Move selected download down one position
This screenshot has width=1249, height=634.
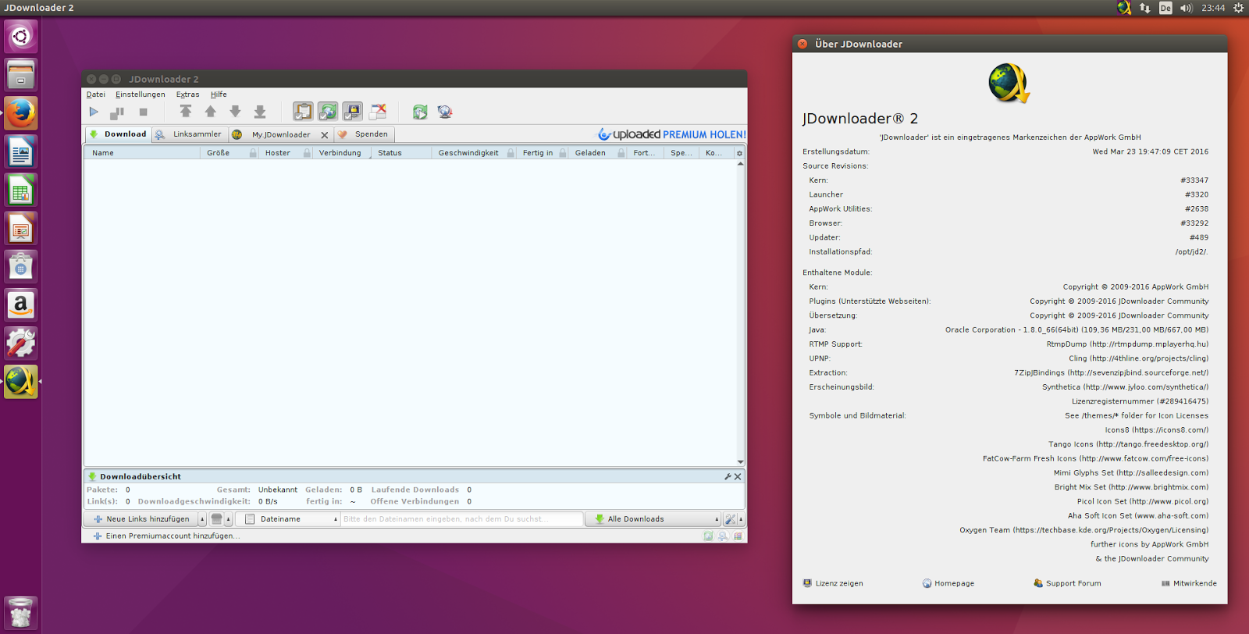click(x=235, y=112)
